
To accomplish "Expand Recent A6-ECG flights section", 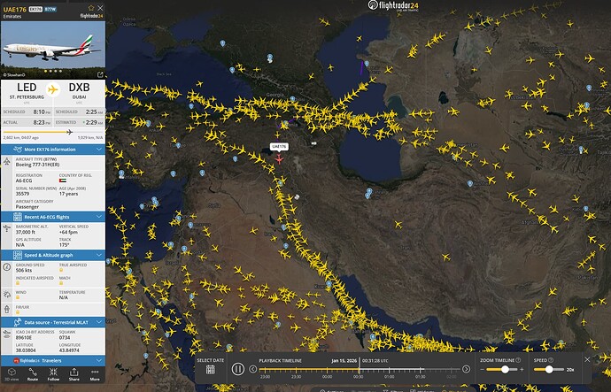I will (x=52, y=216).
